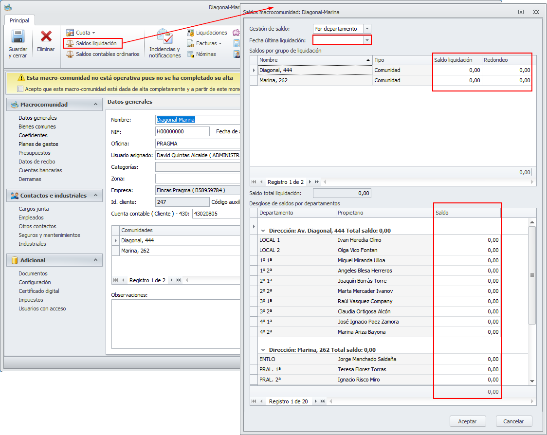547x435 pixels.
Task: Click the Aceptar button
Action: tap(467, 421)
